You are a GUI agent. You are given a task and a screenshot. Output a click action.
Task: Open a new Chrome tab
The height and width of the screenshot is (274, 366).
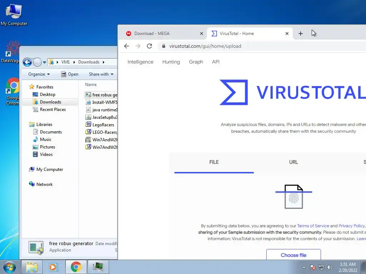(300, 34)
